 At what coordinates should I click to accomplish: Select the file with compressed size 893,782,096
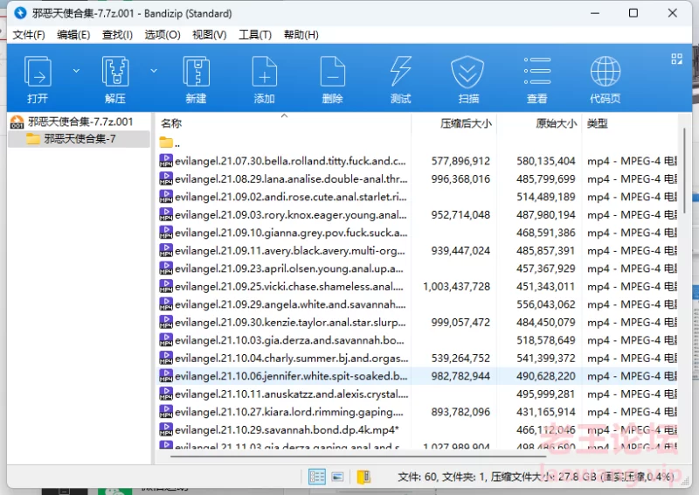(x=418, y=412)
